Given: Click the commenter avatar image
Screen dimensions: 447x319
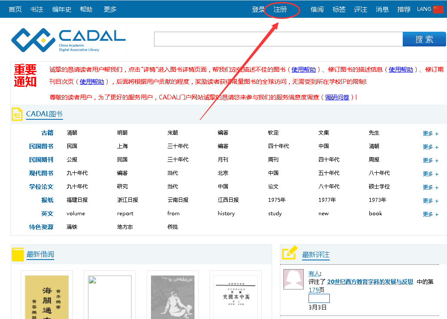Looking at the screenshot, I should (294, 279).
